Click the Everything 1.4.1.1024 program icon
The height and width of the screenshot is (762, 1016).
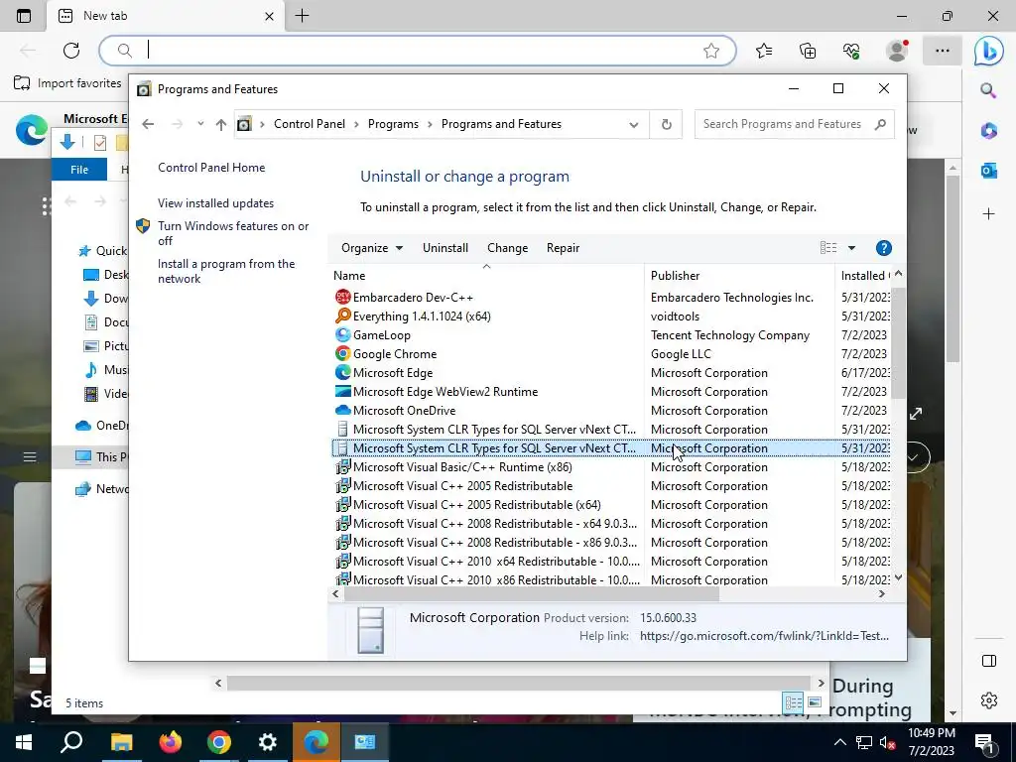[x=342, y=317]
